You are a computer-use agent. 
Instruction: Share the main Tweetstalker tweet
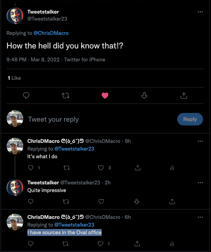(184, 96)
